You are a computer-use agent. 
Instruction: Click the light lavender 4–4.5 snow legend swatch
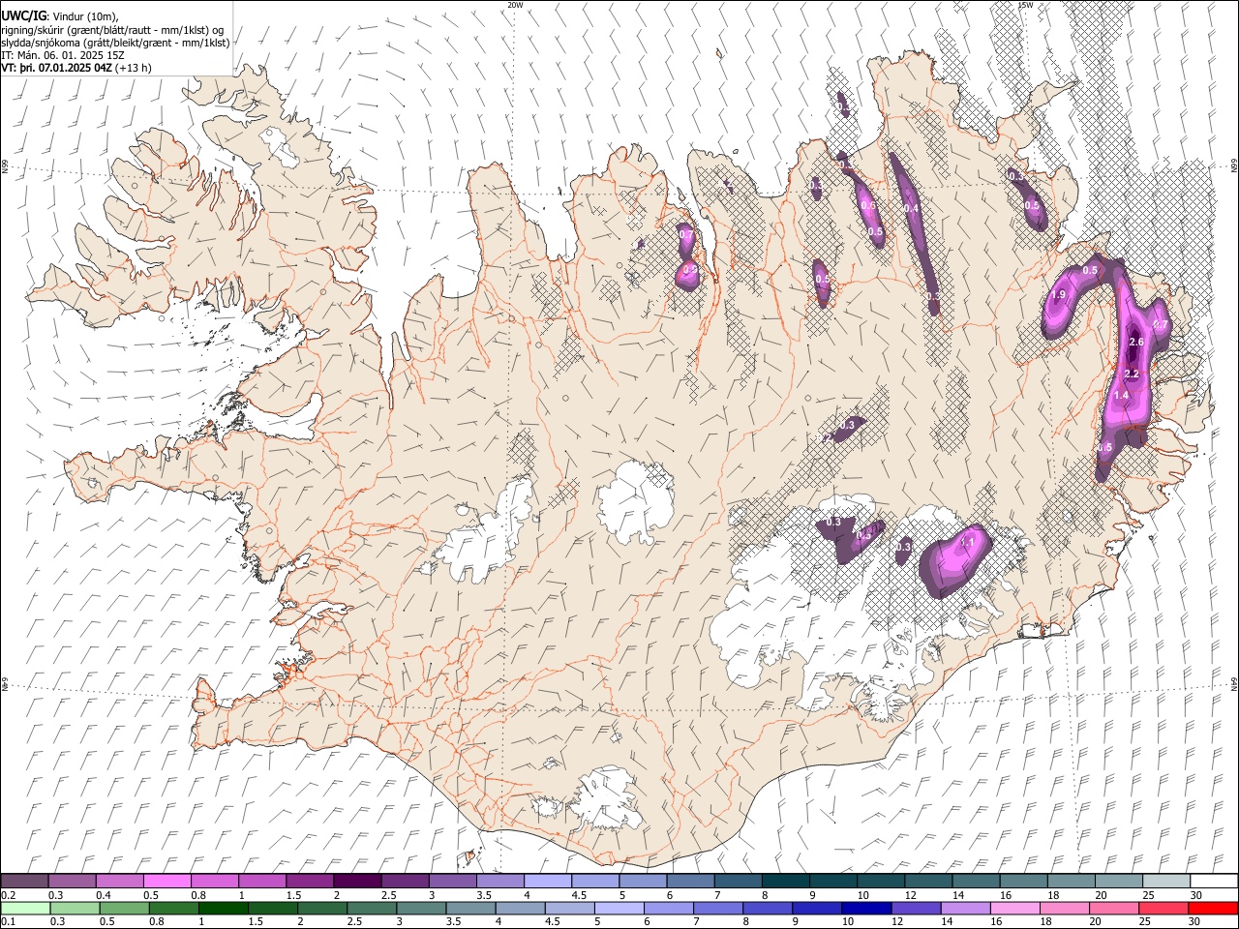[x=546, y=881]
